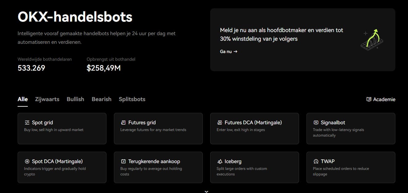Select the Signaalbot icon
The image size is (408, 193).
click(x=316, y=122)
